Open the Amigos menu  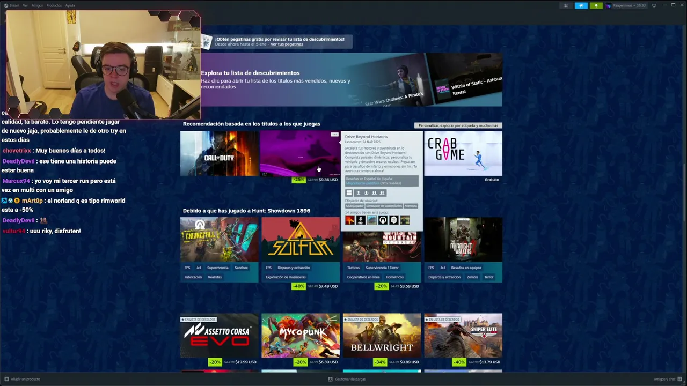[37, 5]
